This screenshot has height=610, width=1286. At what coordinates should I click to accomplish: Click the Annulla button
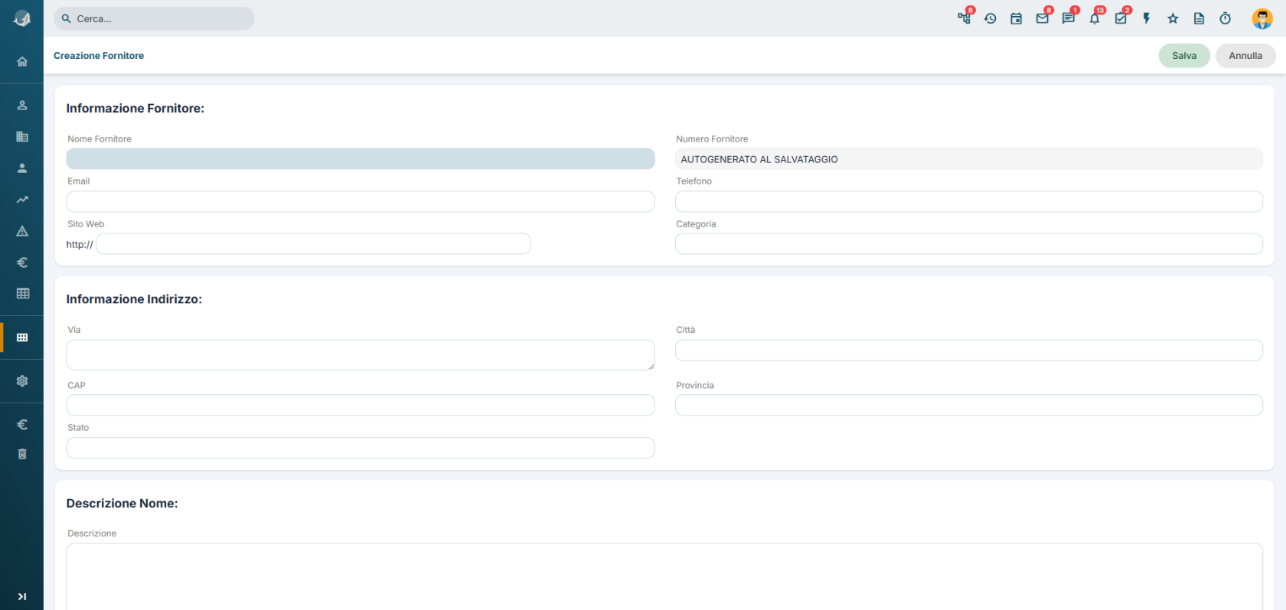[1245, 56]
